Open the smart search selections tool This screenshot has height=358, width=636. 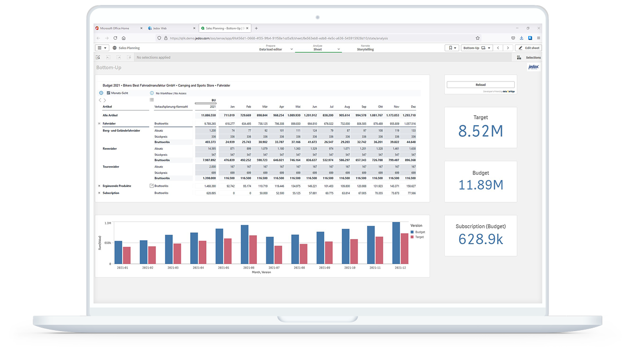[x=98, y=58]
